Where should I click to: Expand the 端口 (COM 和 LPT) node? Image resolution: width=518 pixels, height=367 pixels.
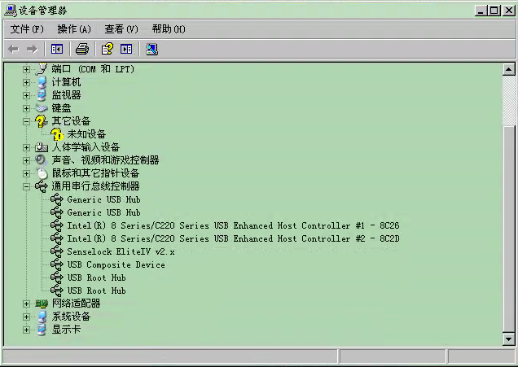26,70
